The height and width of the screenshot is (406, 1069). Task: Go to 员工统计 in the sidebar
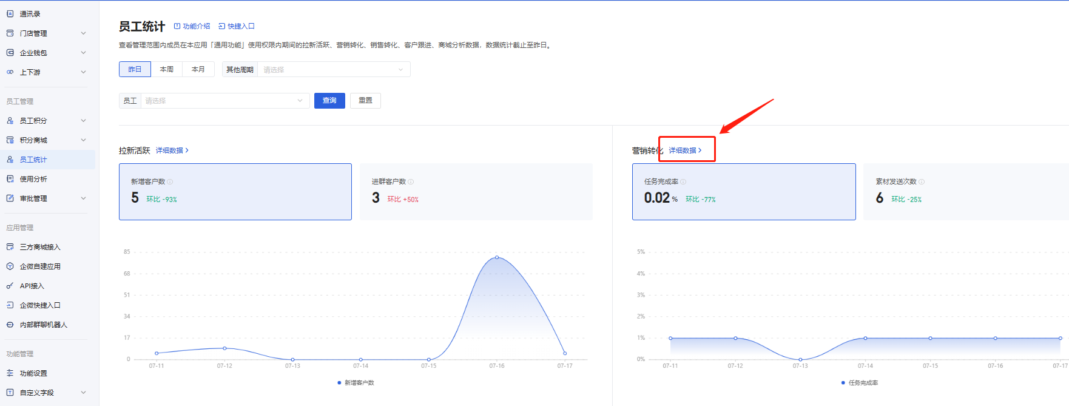(x=47, y=160)
